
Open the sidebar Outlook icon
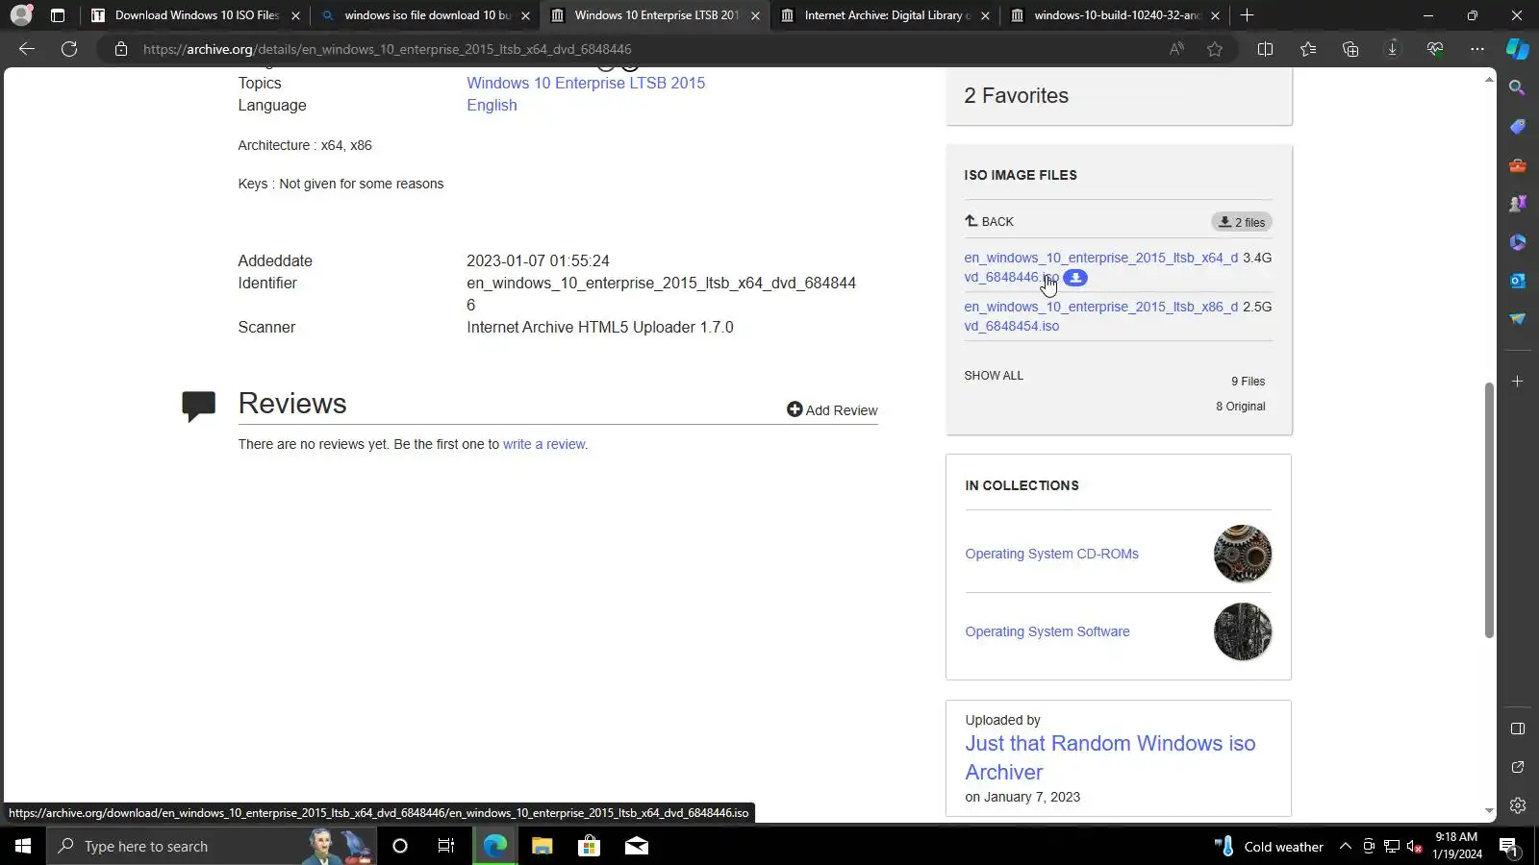1518,281
